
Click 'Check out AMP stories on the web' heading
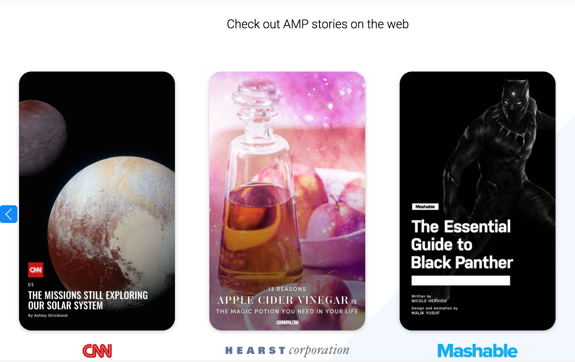pyautogui.click(x=318, y=24)
